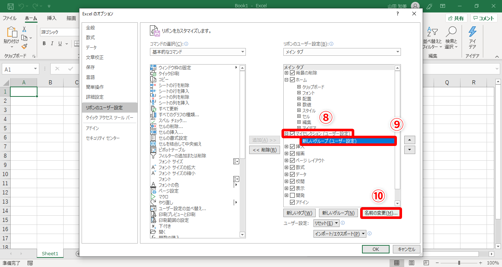Screen dimensions: 502x267
Task: Click the formula bar cancel X icon
Action: (57, 69)
